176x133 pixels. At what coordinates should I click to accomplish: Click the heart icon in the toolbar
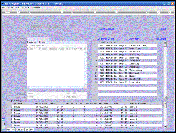(x=62, y=12)
